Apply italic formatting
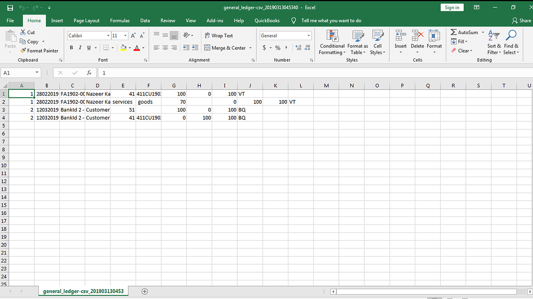The height and width of the screenshot is (299, 533). [79, 48]
